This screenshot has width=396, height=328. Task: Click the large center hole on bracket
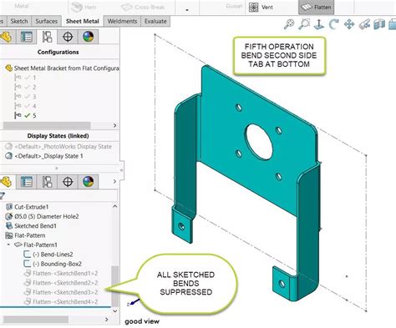(x=259, y=142)
